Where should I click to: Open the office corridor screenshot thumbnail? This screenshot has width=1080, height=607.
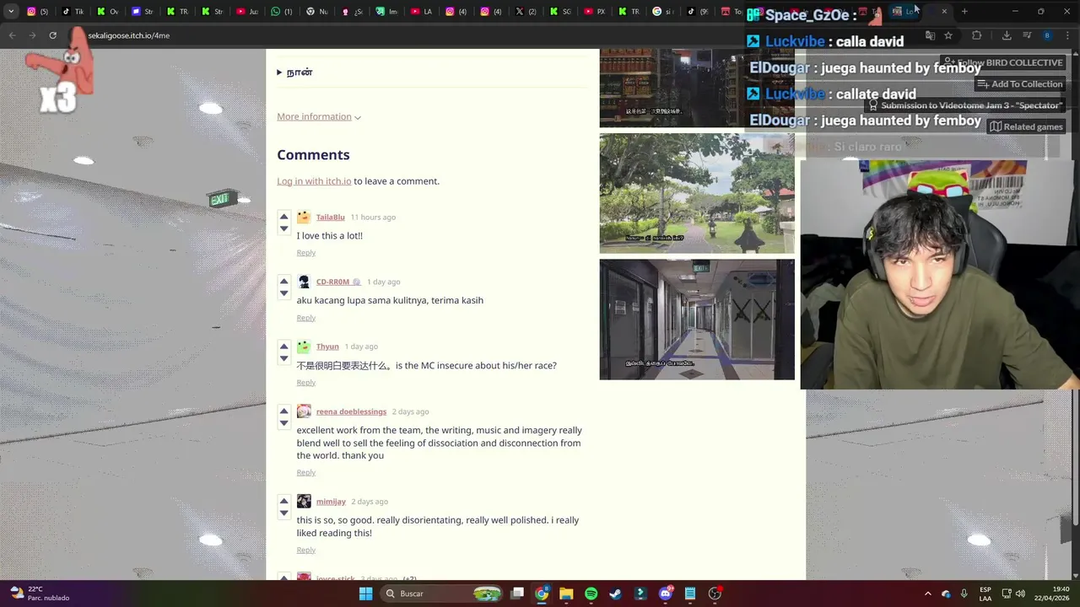697,320
